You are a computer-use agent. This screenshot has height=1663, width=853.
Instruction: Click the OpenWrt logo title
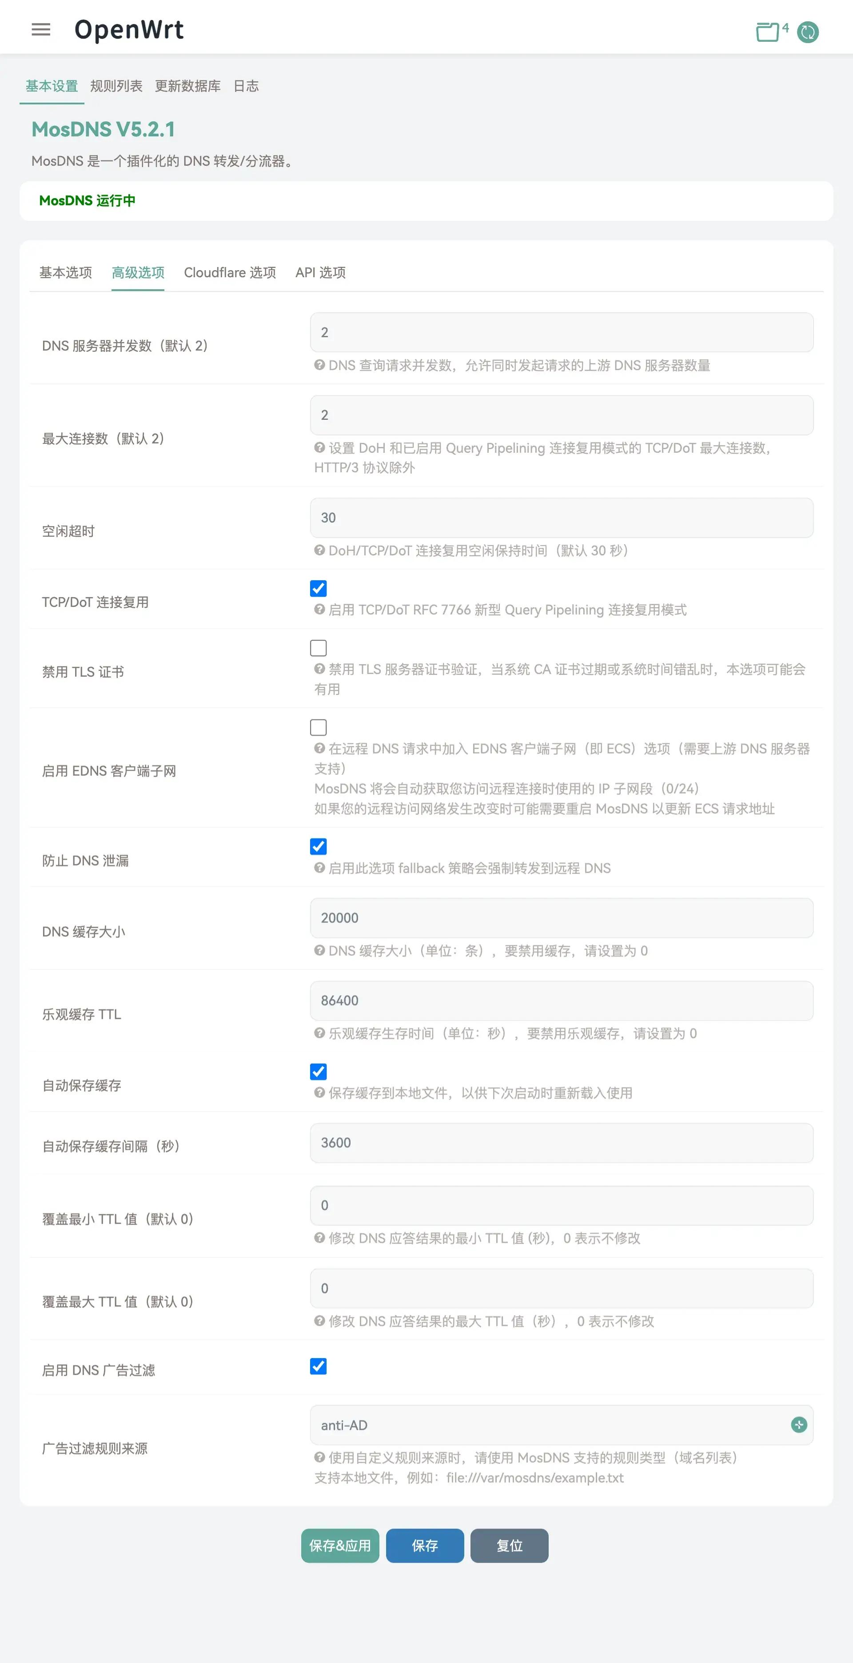129,30
